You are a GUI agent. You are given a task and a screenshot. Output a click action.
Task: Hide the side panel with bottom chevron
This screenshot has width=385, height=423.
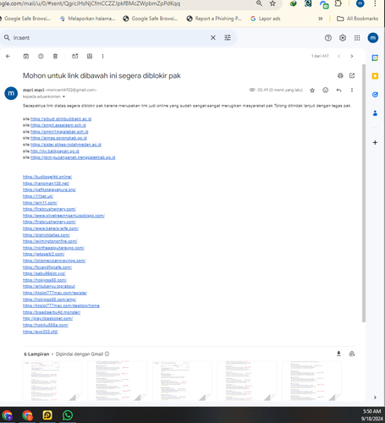click(375, 398)
